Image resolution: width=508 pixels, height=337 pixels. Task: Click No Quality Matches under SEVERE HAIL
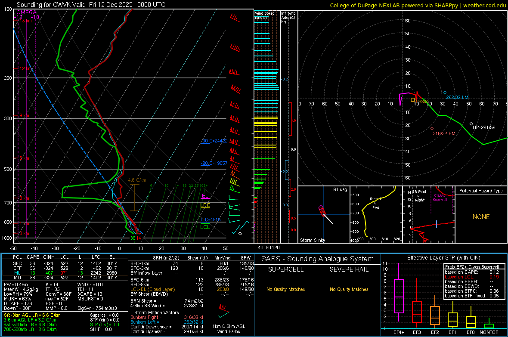point(349,289)
